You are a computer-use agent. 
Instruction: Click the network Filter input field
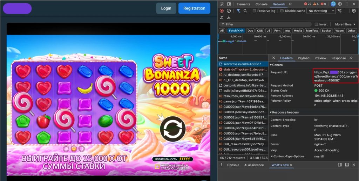pos(265,24)
